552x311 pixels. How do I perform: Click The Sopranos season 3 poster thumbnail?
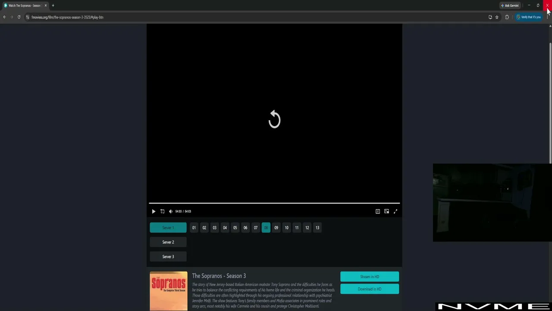[x=169, y=291]
